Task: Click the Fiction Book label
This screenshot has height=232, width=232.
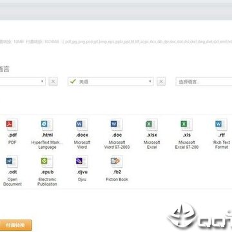Action: [x=117, y=179]
